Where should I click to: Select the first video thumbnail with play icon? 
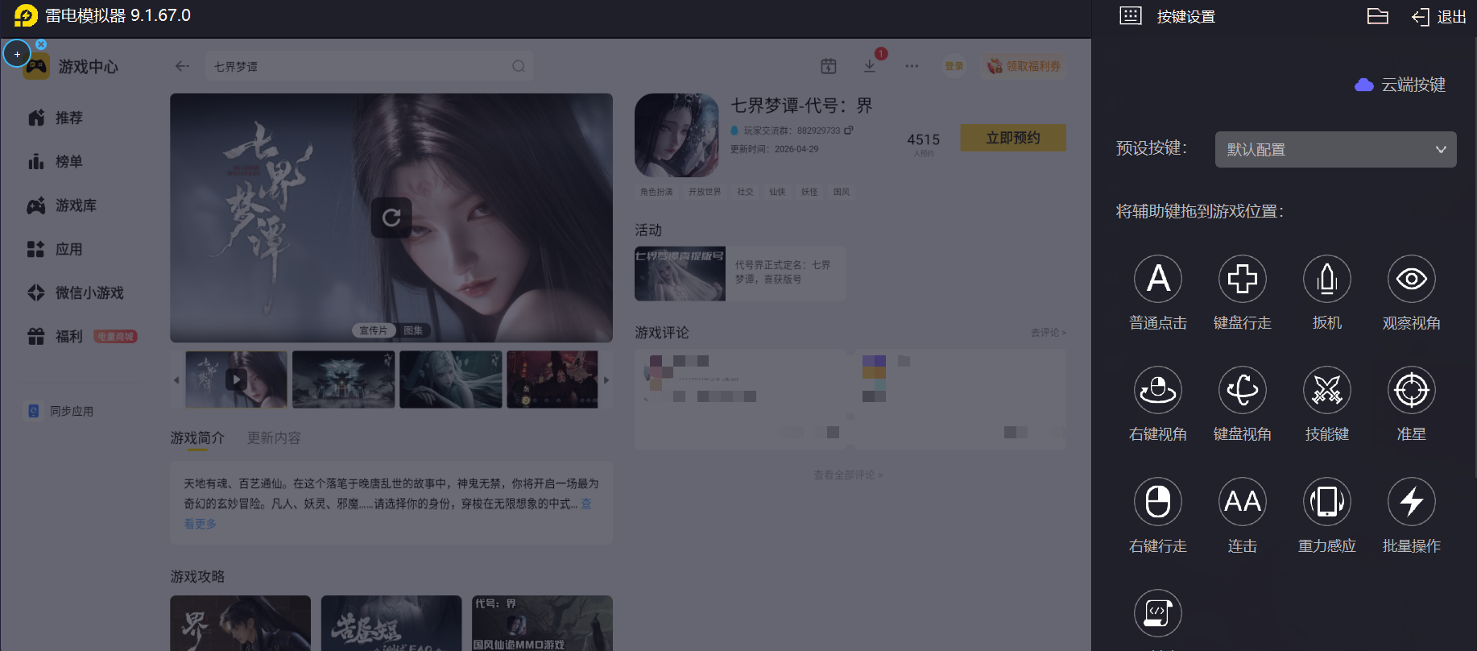pyautogui.click(x=236, y=379)
